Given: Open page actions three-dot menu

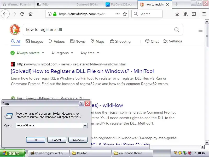Looking at the screenshot, I should click(x=117, y=14).
